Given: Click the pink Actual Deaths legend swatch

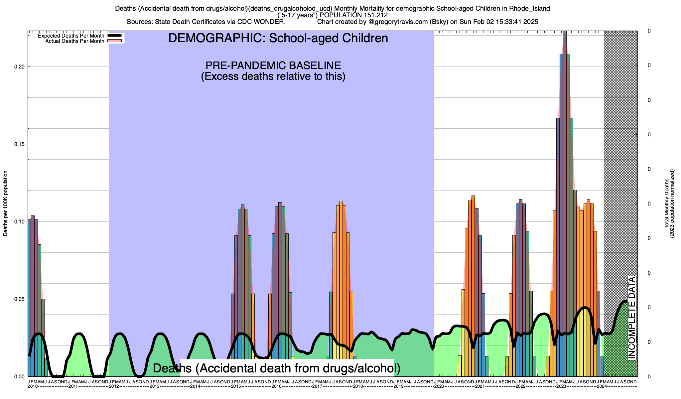Looking at the screenshot, I should click(115, 41).
